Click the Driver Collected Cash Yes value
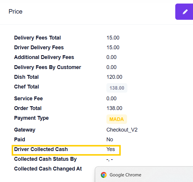The height and width of the screenshot is (182, 193). click(111, 149)
